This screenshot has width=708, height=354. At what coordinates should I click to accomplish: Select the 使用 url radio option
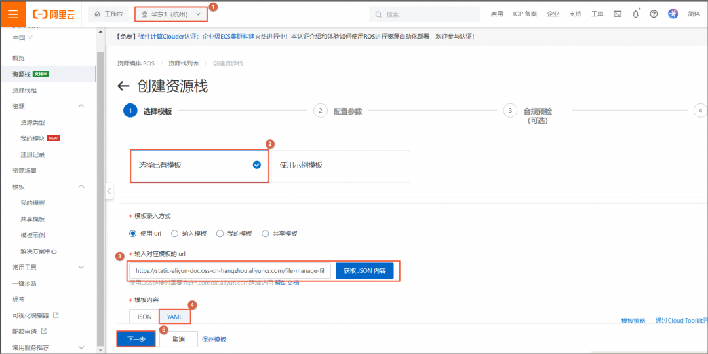click(x=132, y=234)
